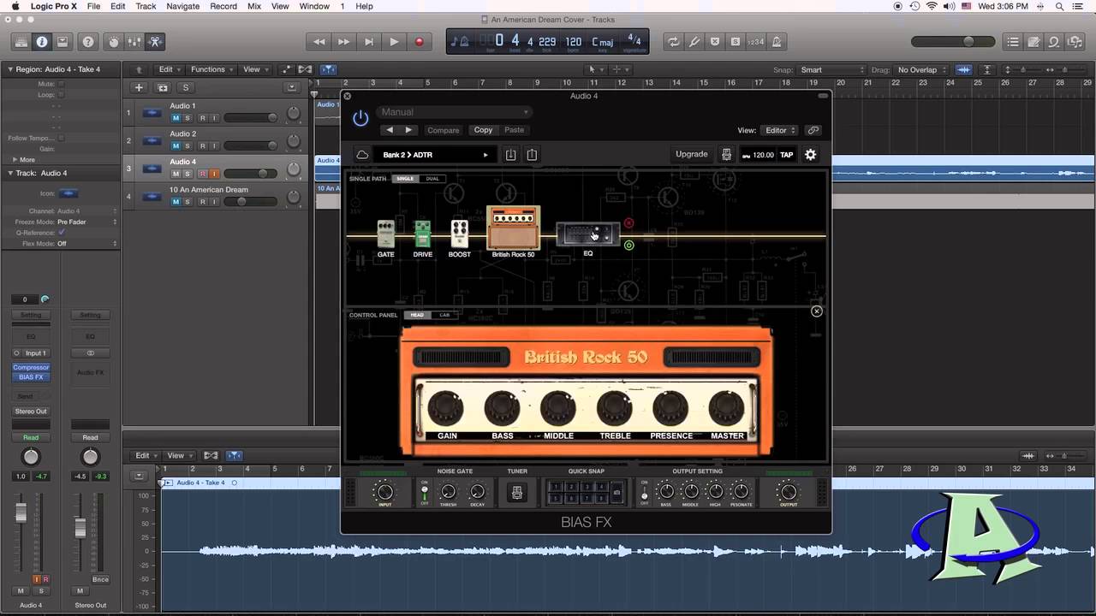This screenshot has height=616, width=1096.
Task: Toggle BIAS FX plugin power button
Action: coord(360,118)
